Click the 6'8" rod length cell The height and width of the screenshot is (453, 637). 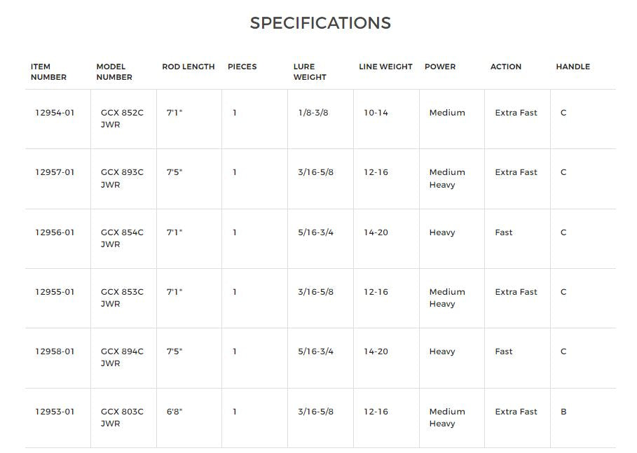click(174, 412)
